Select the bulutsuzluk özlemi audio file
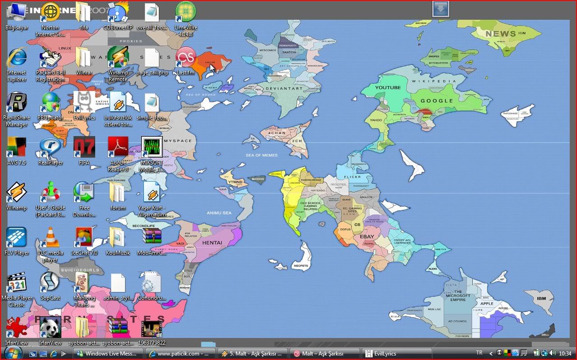This screenshot has height=360, width=577. pos(118,109)
